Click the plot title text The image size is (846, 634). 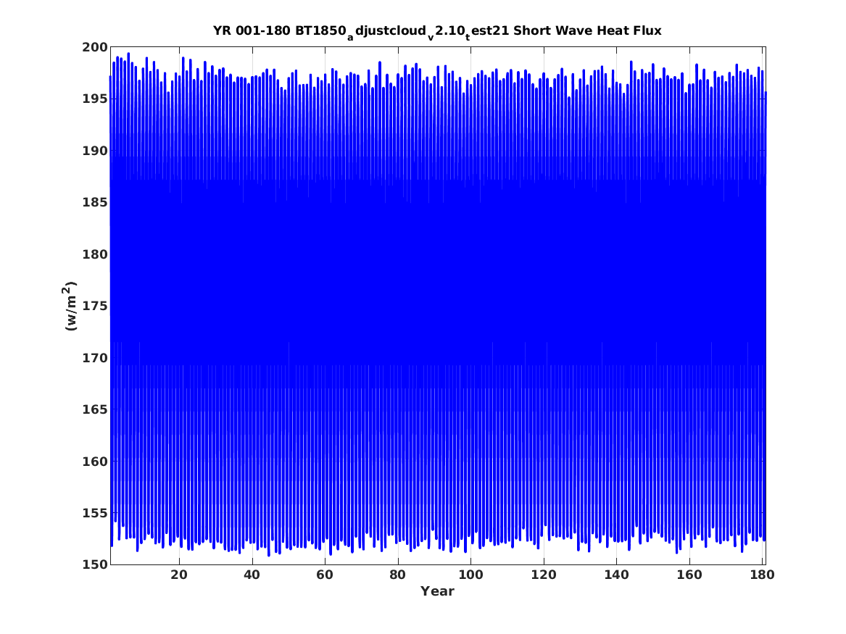(x=437, y=31)
